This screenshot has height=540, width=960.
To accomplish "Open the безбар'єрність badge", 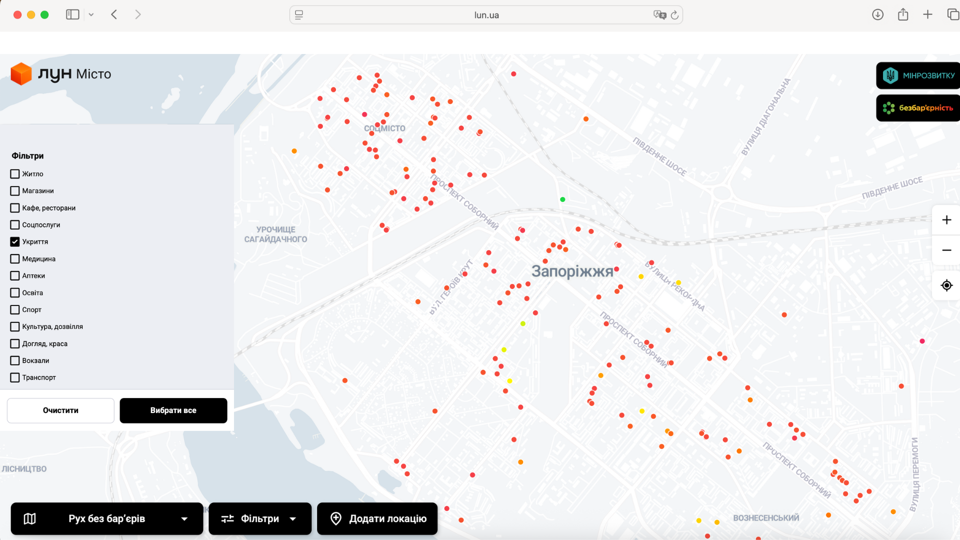I will tap(918, 108).
